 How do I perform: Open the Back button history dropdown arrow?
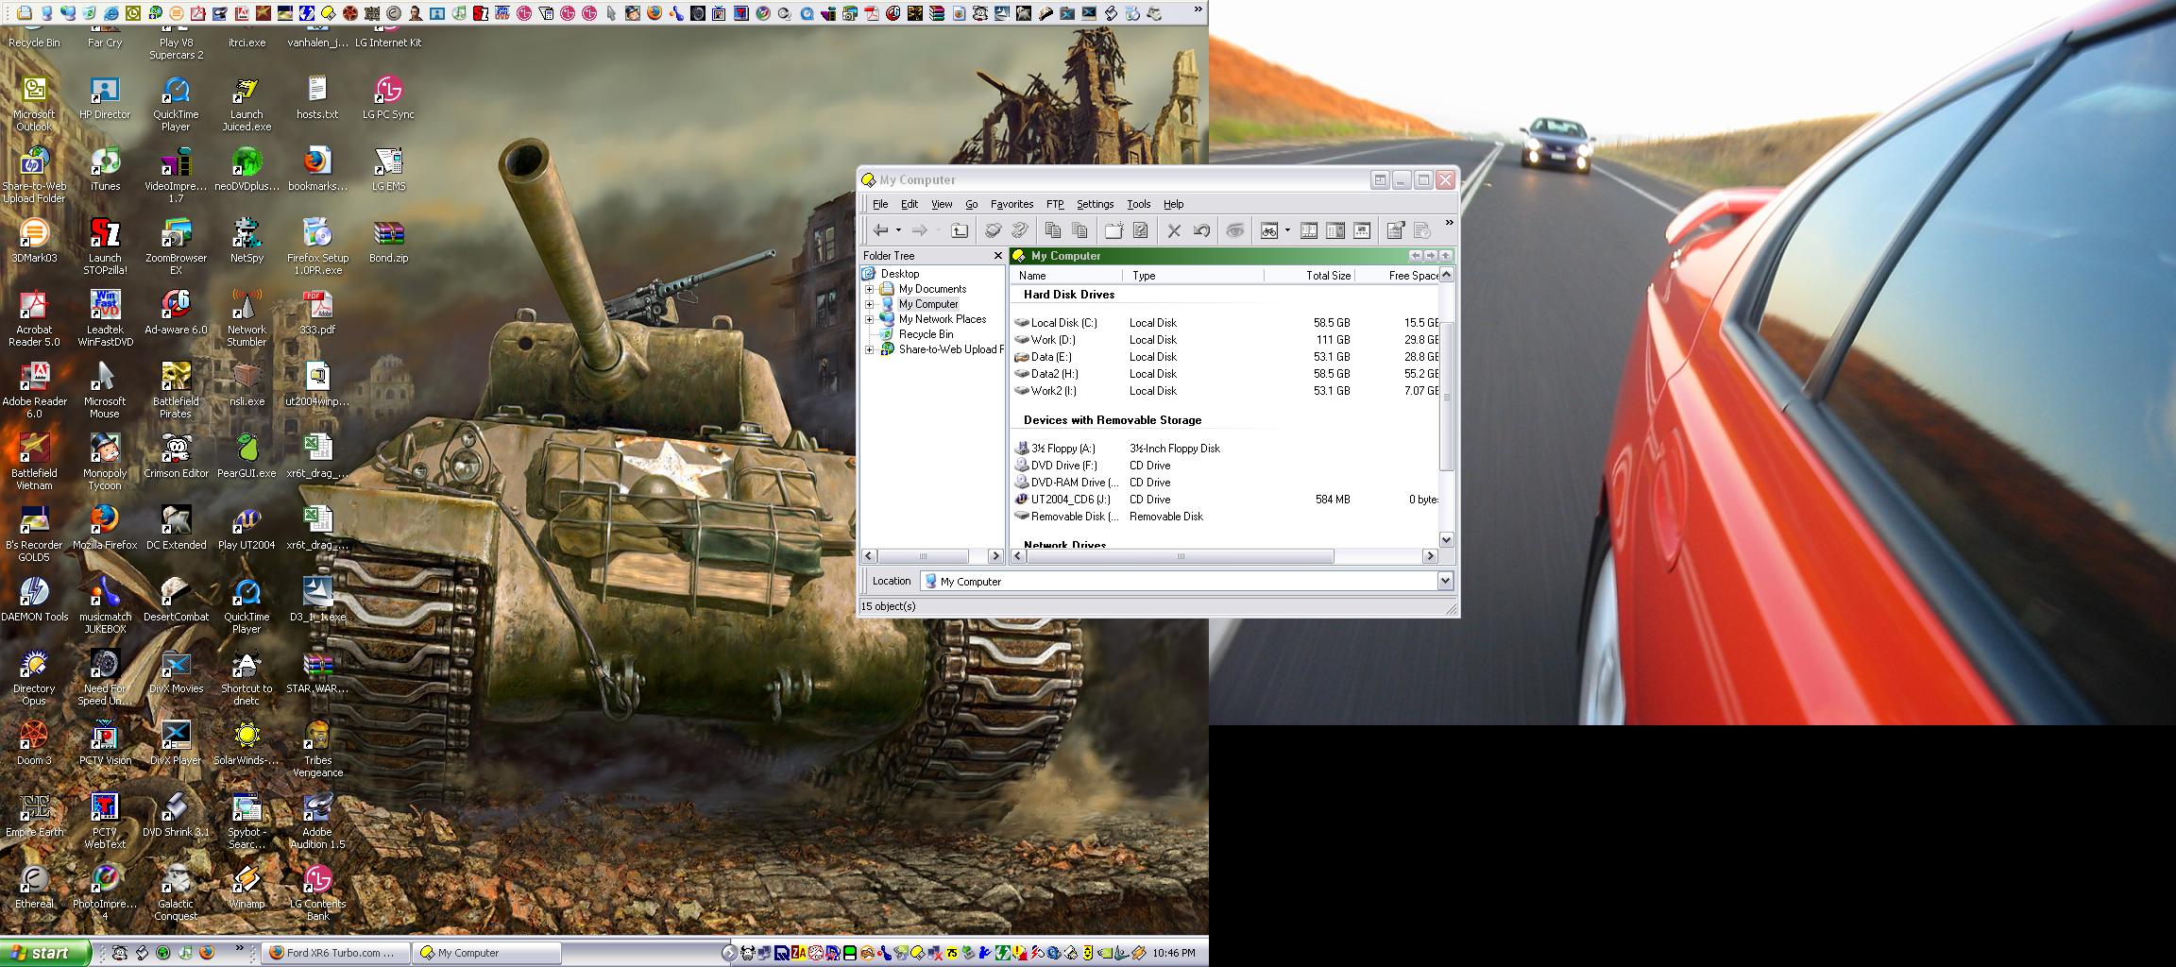pos(898,230)
